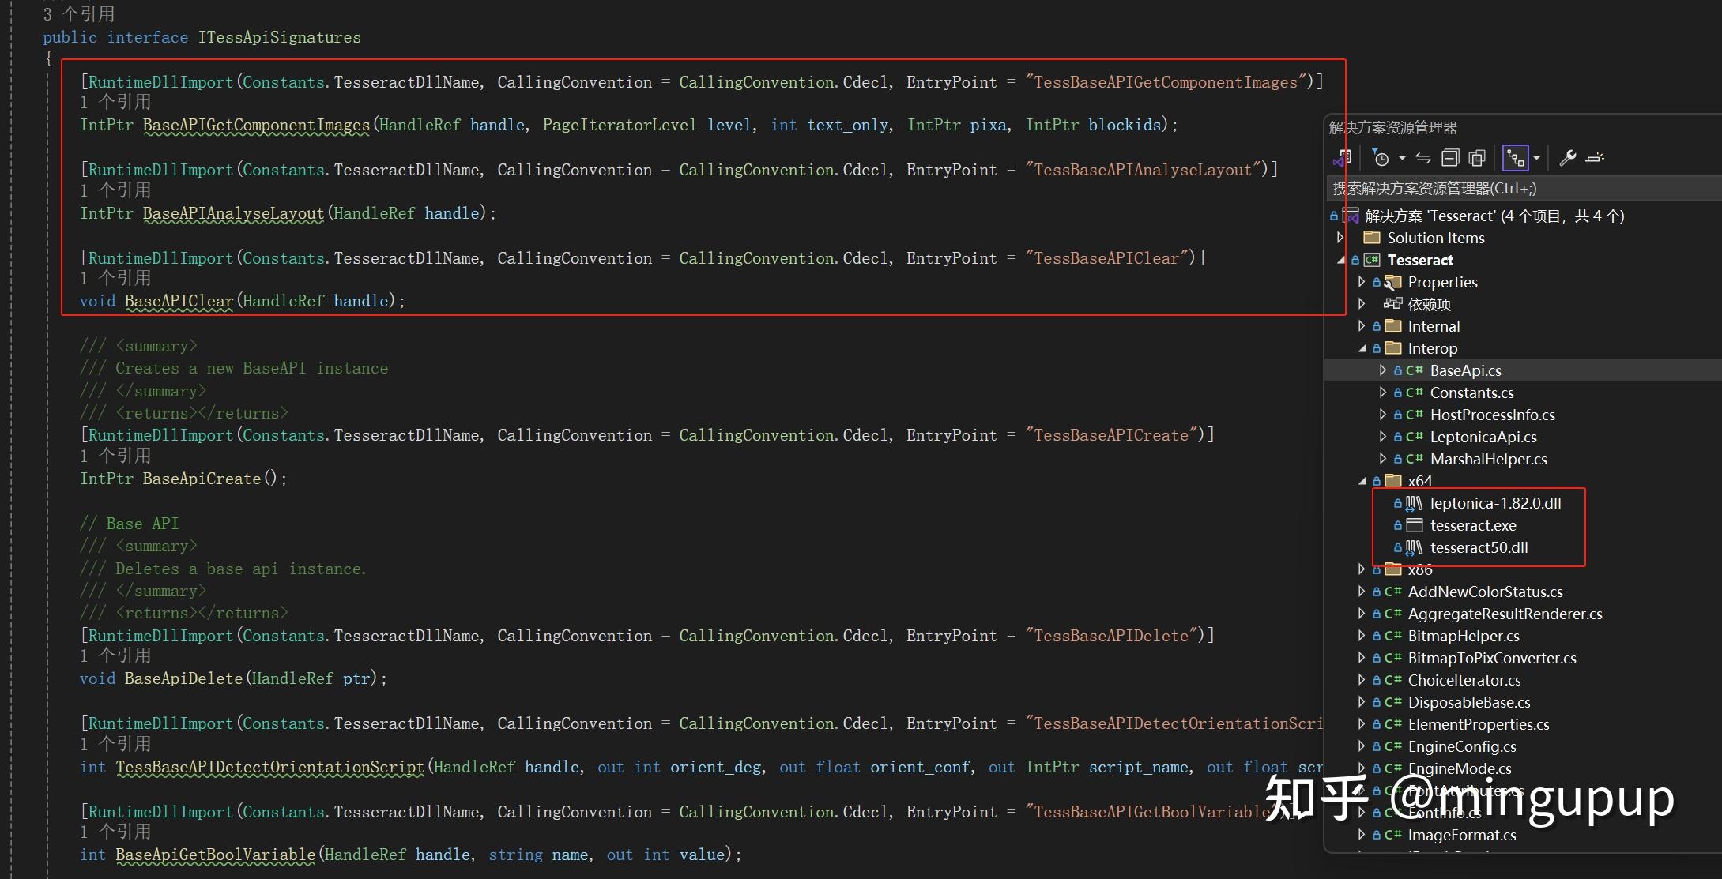Expand the Solution Items node
This screenshot has height=879, width=1722.
click(x=1340, y=238)
